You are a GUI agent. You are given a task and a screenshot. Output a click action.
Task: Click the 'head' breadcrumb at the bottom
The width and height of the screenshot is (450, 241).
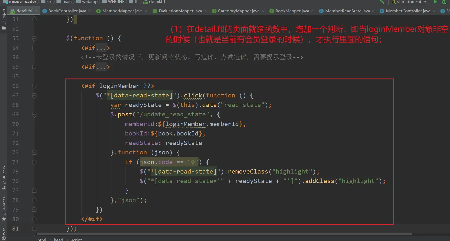(x=58, y=239)
